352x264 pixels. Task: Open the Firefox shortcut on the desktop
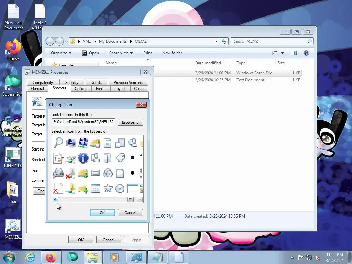(13, 49)
